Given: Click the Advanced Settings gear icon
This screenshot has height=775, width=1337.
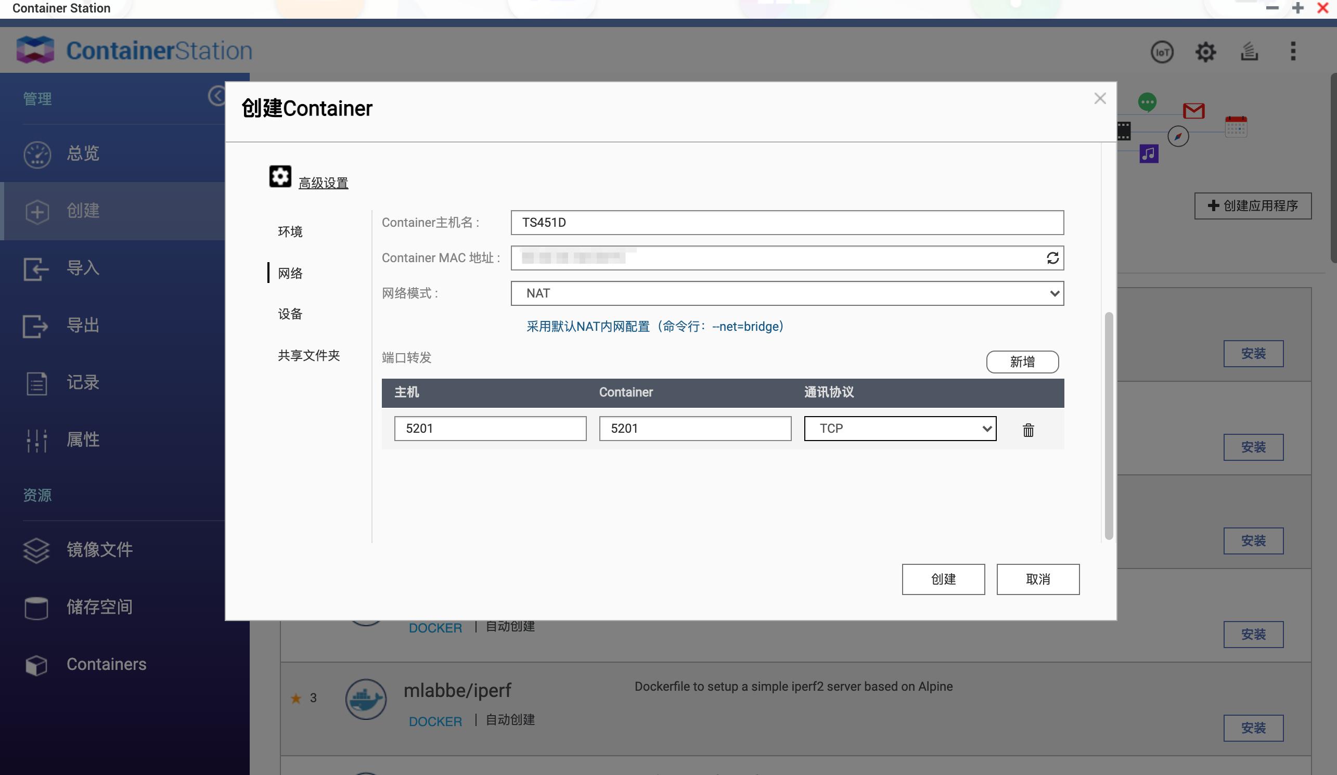Looking at the screenshot, I should click(x=280, y=177).
